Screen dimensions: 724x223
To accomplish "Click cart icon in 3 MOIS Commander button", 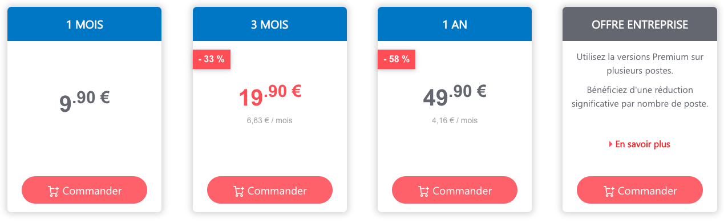I will [x=238, y=191].
